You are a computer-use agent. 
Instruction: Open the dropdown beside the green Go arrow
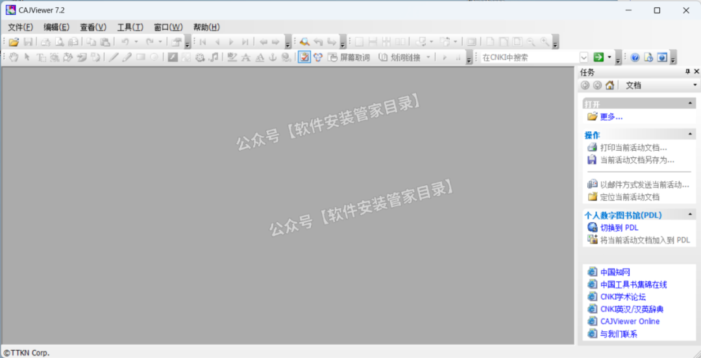tap(609, 57)
